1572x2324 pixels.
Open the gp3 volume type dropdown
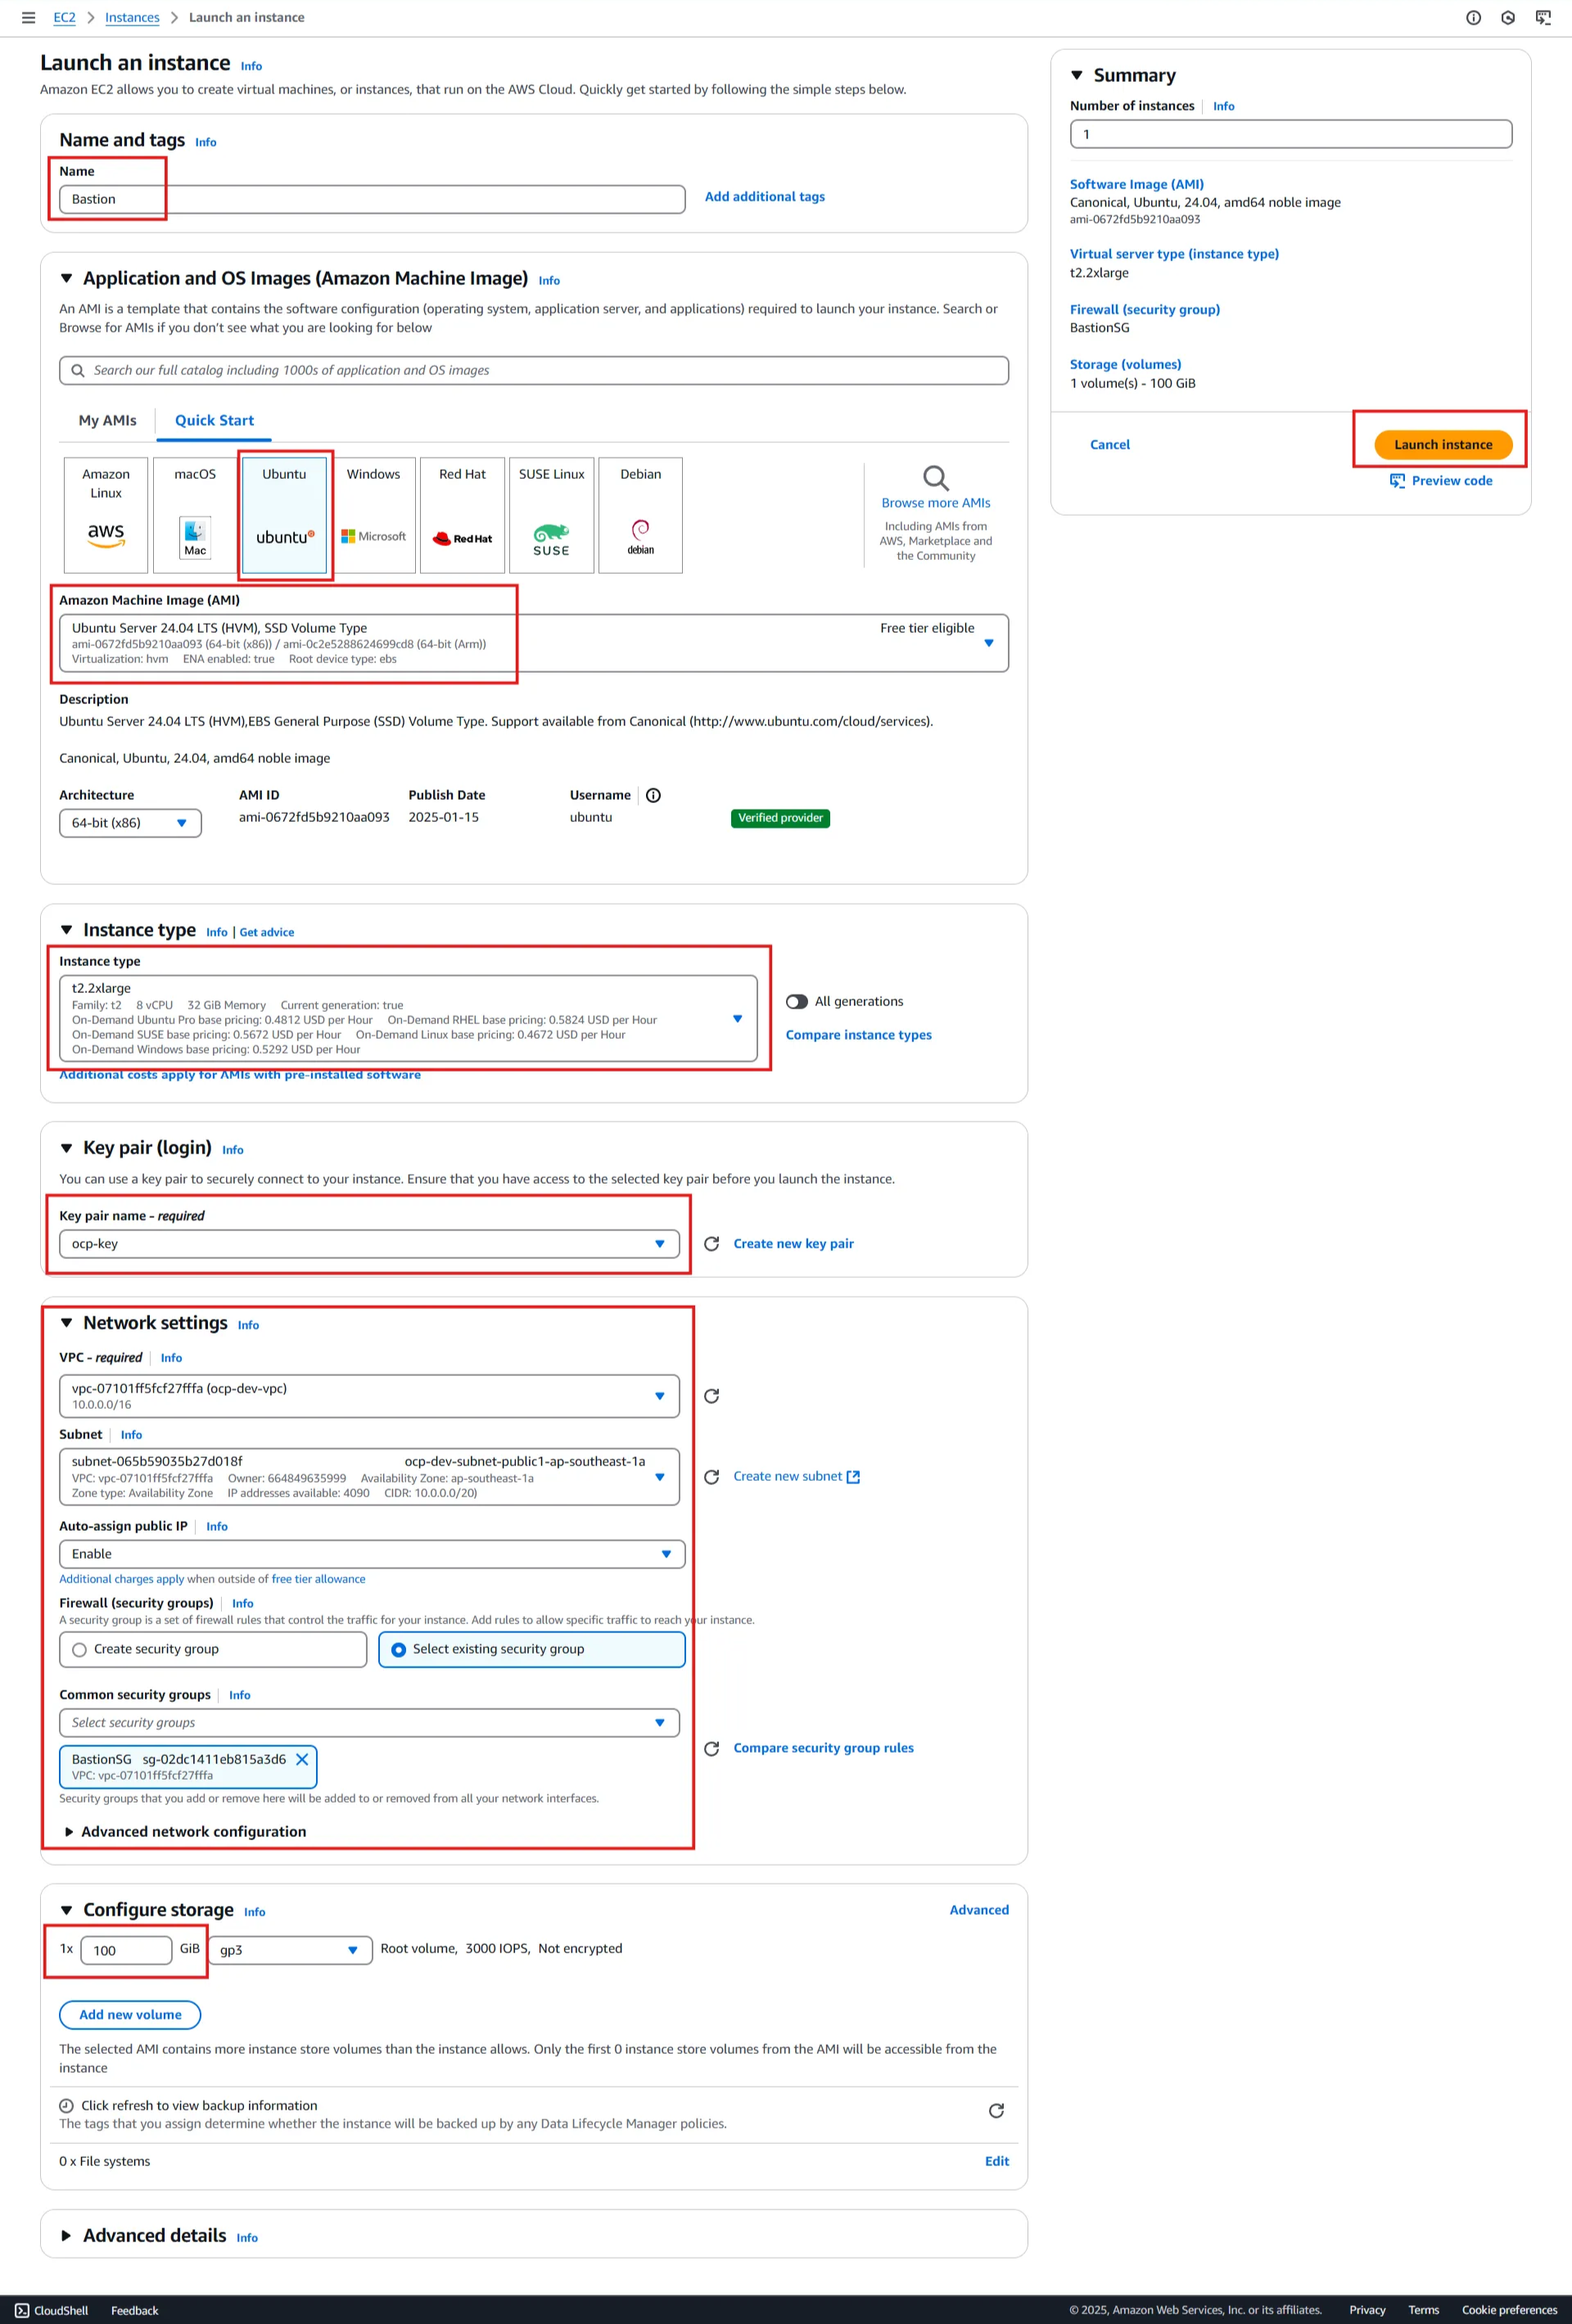click(289, 1950)
